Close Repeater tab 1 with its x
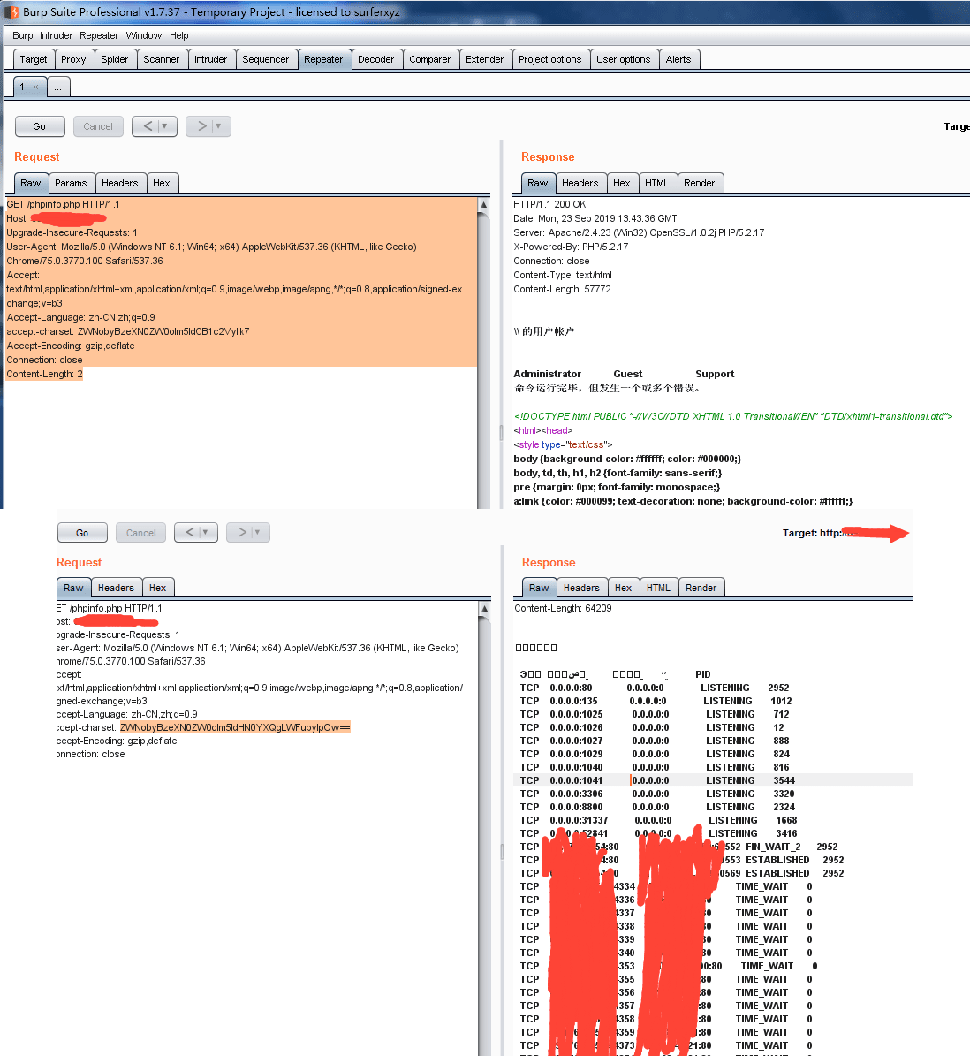 tap(35, 87)
